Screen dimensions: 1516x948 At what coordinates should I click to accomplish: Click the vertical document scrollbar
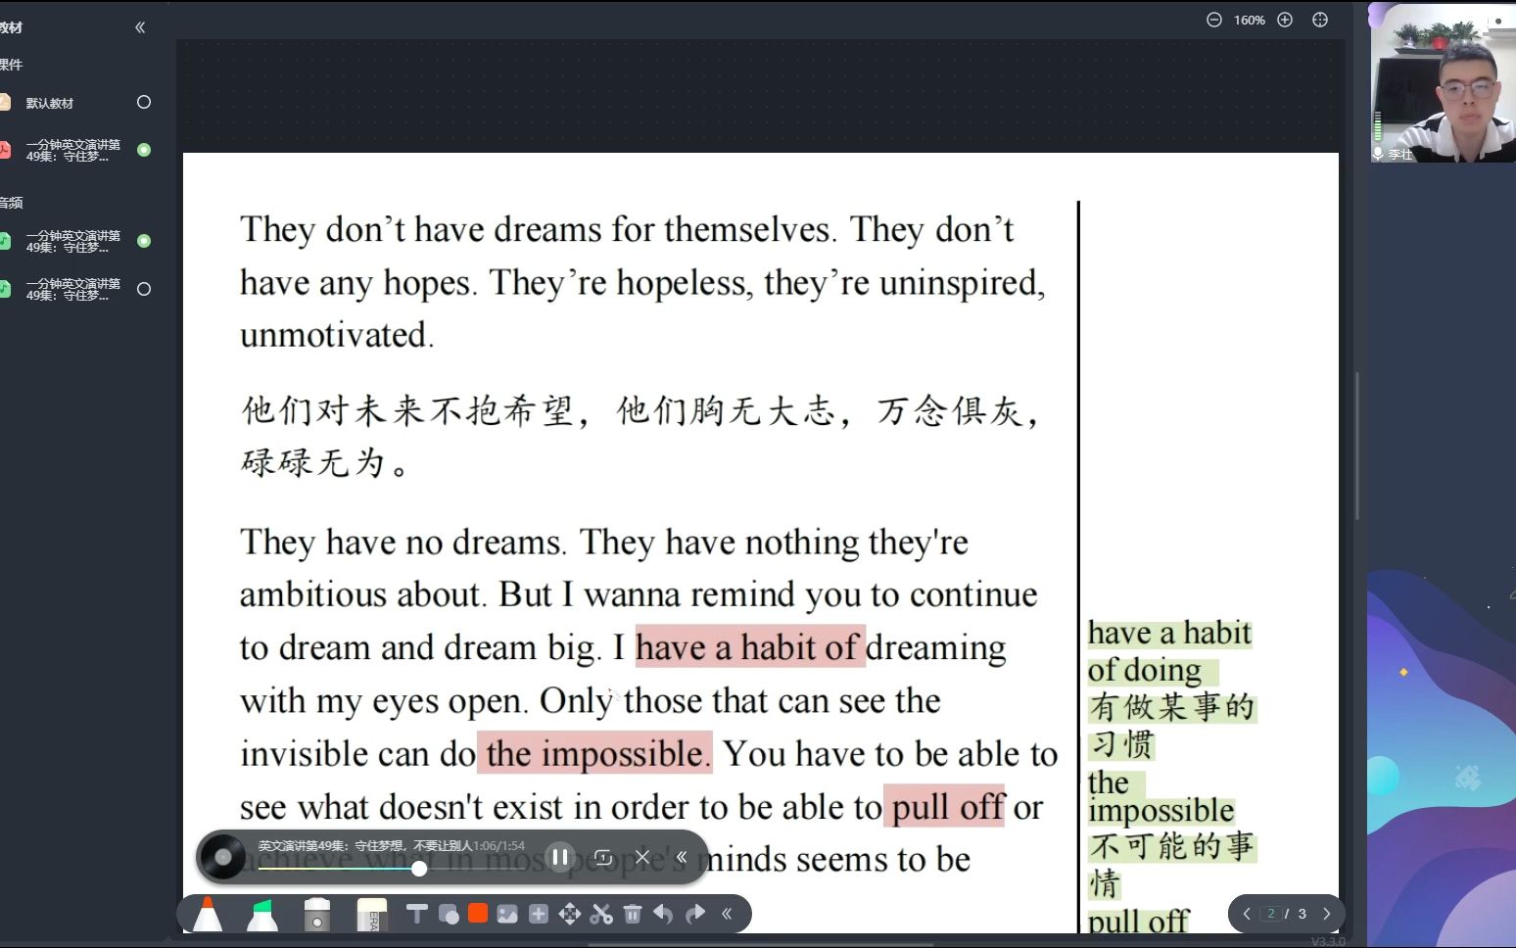click(1357, 446)
